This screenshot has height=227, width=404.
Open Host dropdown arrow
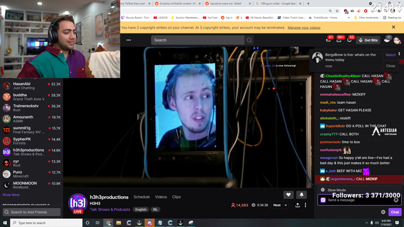click(x=285, y=205)
